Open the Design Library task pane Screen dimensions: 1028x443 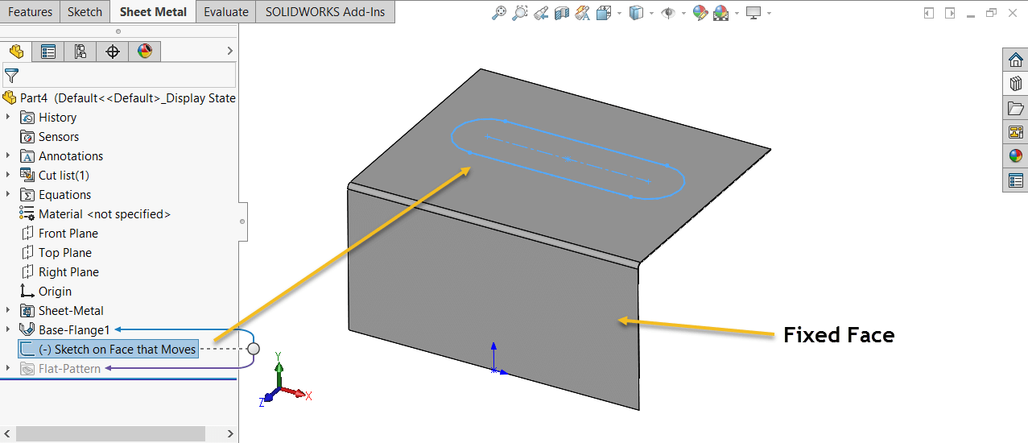(x=1015, y=84)
